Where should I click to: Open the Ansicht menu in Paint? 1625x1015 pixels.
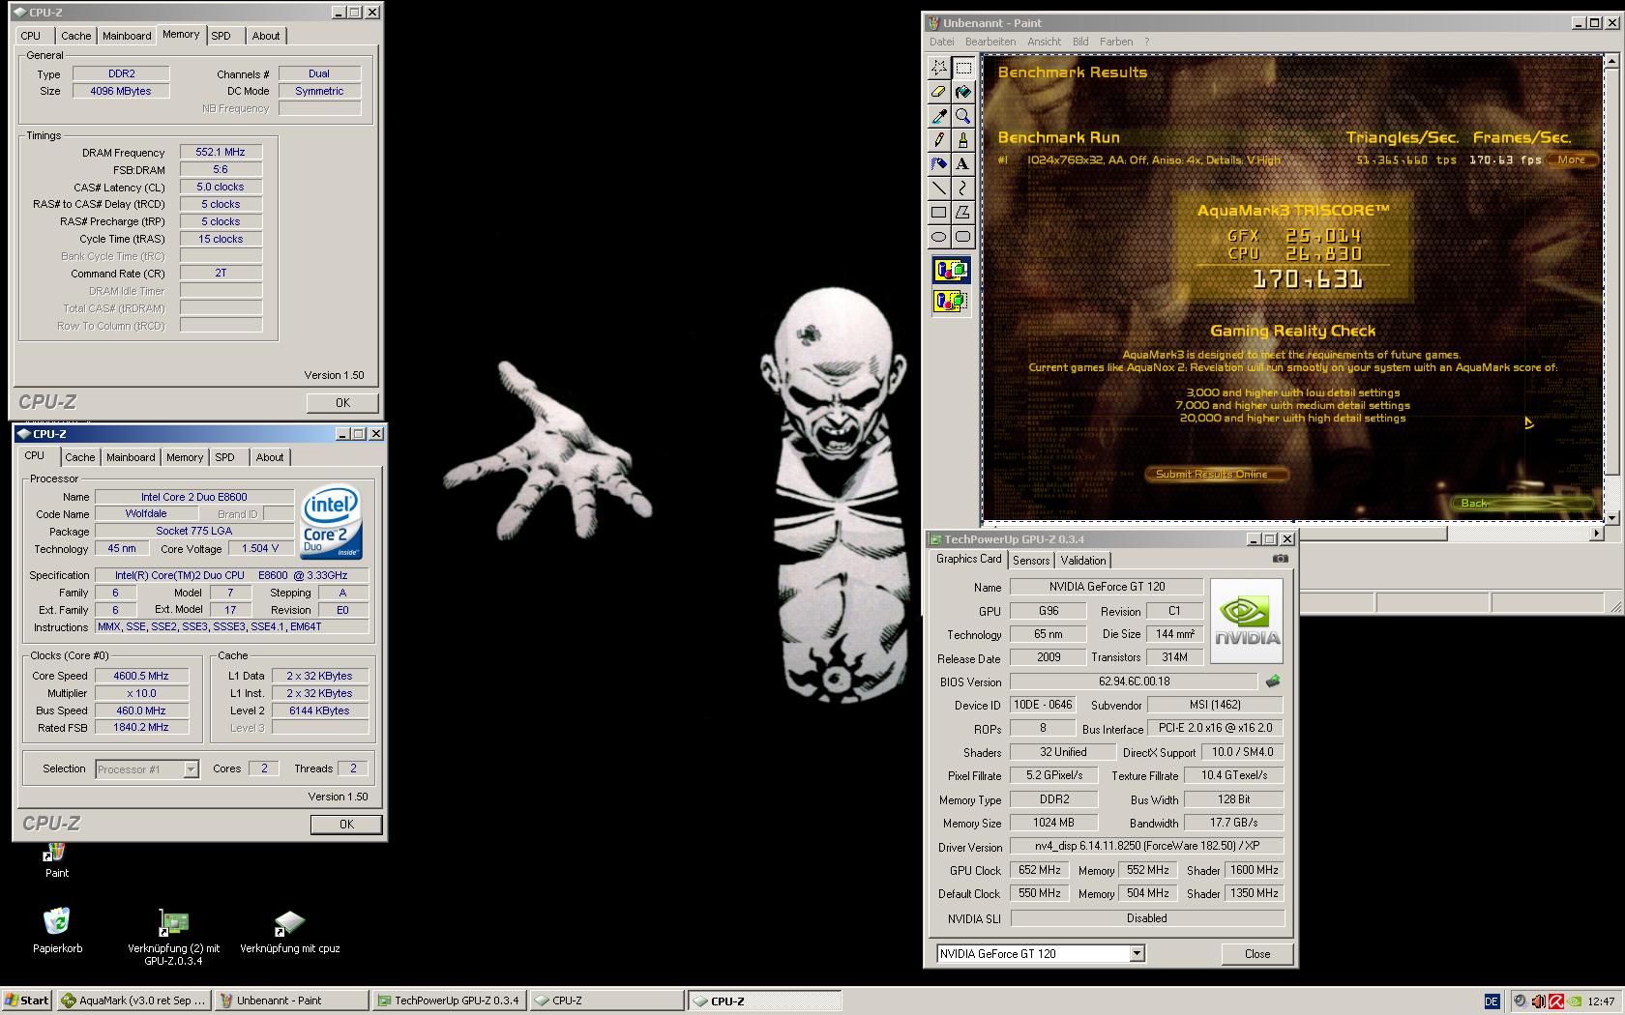1044,42
